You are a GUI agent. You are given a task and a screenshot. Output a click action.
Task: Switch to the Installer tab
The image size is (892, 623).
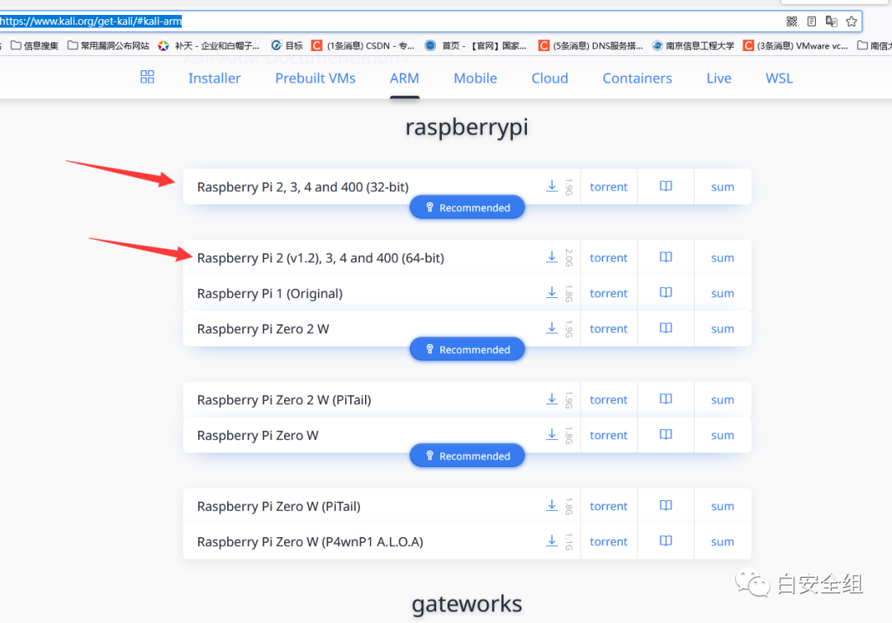215,78
